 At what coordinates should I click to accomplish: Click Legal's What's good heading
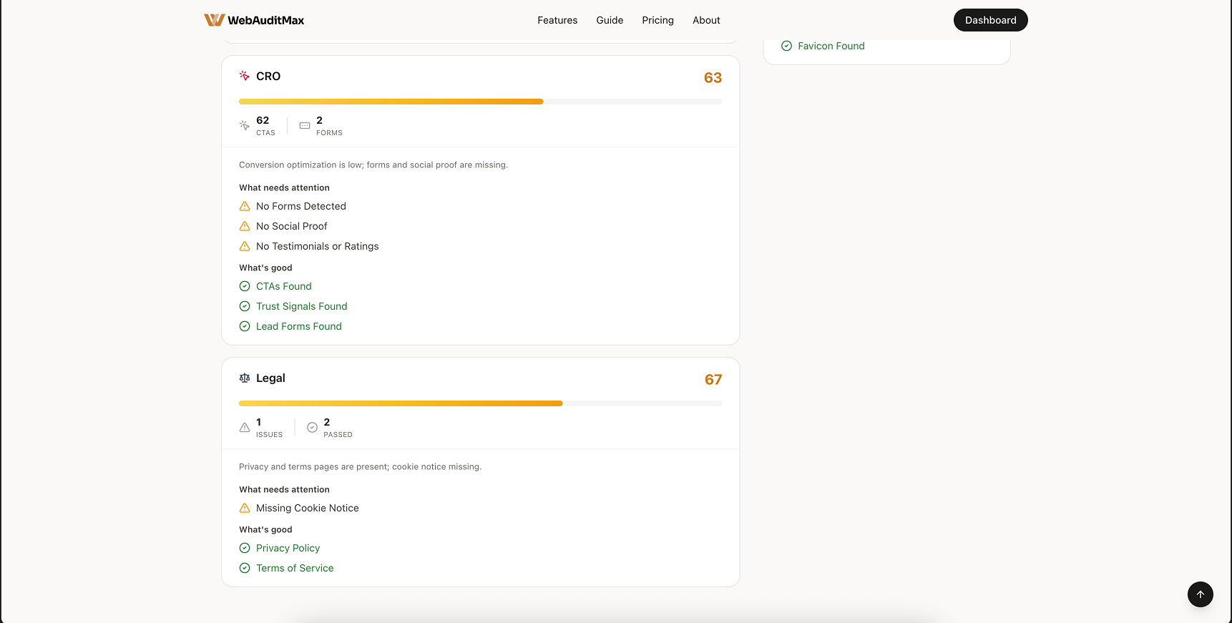pos(265,529)
